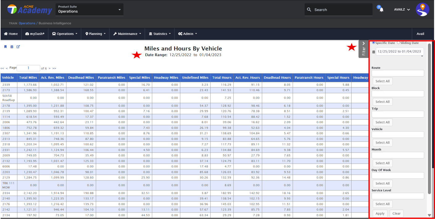Open the notifications bell
The height and width of the screenshot is (219, 435).
381,10
